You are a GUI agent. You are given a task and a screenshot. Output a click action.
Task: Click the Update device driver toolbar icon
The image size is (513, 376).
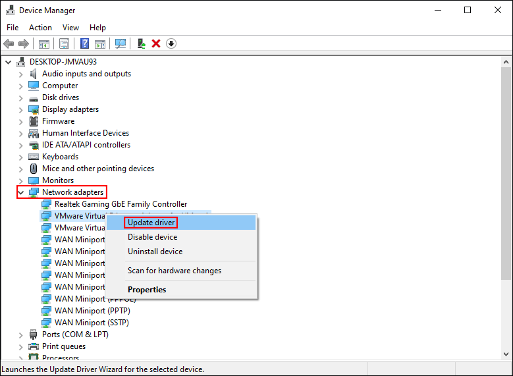coord(142,43)
